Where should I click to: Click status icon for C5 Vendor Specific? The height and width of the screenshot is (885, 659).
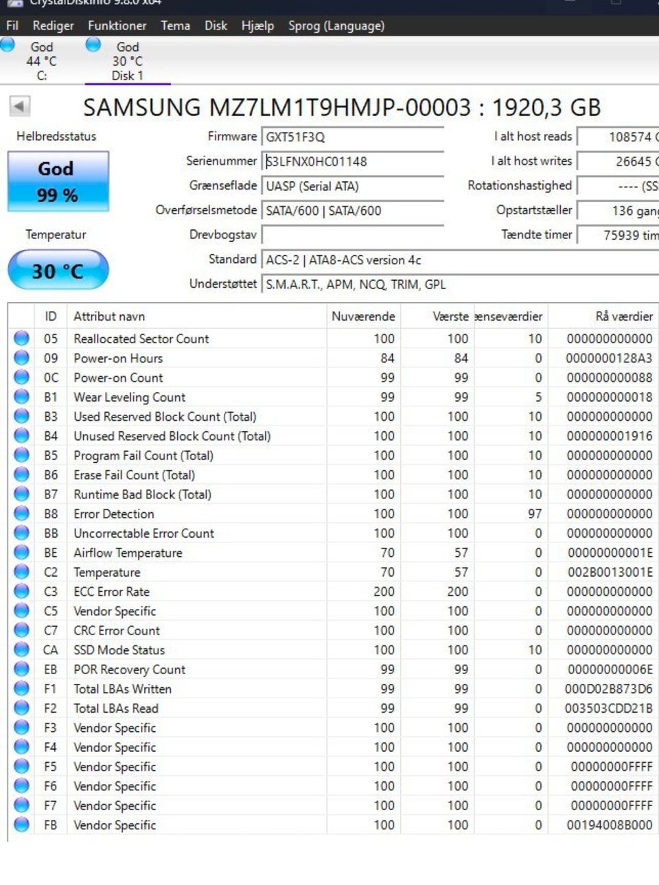[22, 610]
